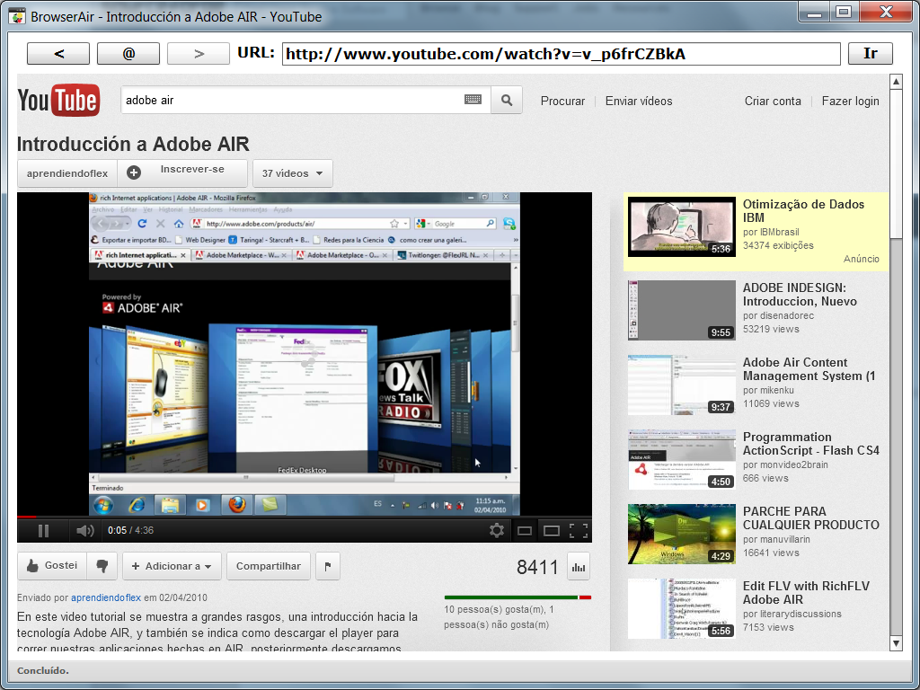
Task: Toggle the small player size button
Action: tap(525, 530)
